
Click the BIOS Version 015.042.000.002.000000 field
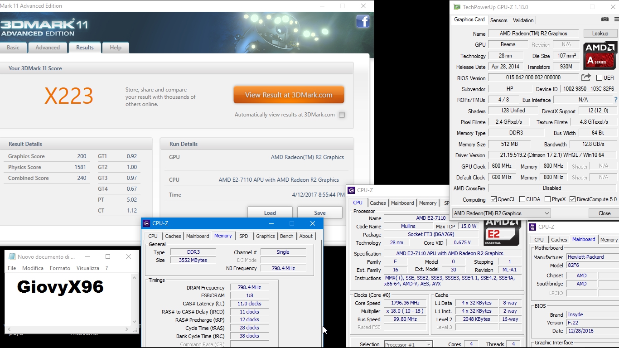533,77
